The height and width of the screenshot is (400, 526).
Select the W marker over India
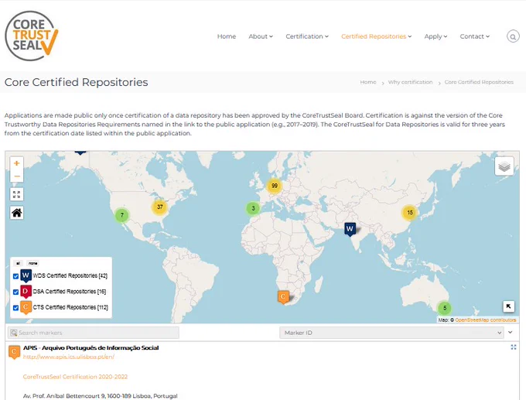click(350, 229)
